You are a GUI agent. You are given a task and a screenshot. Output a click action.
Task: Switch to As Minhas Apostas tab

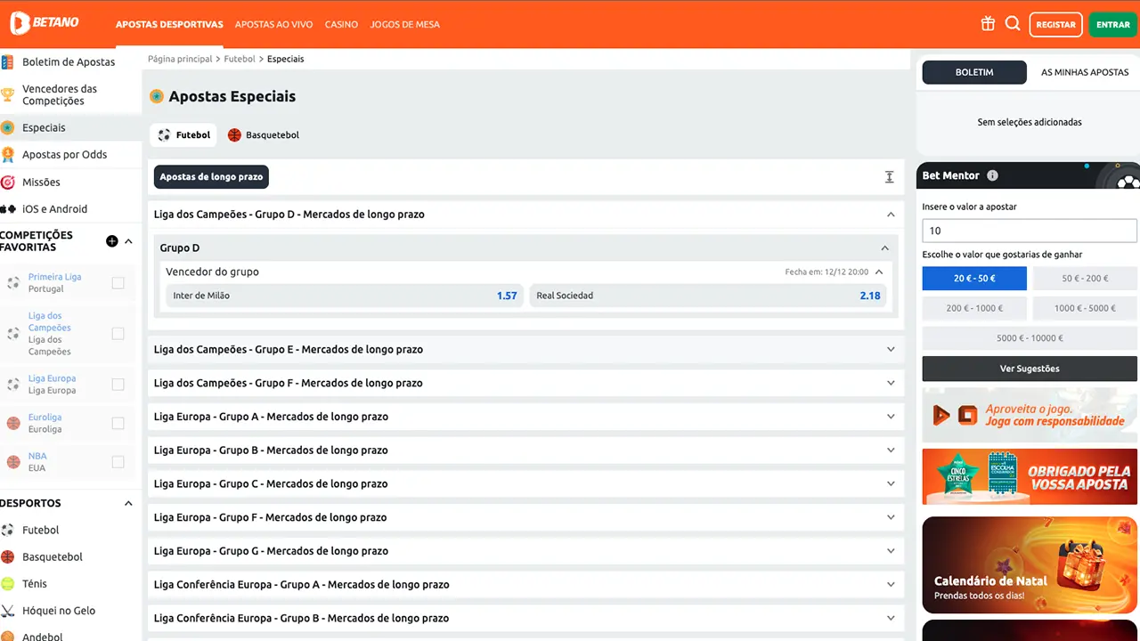[x=1084, y=72]
